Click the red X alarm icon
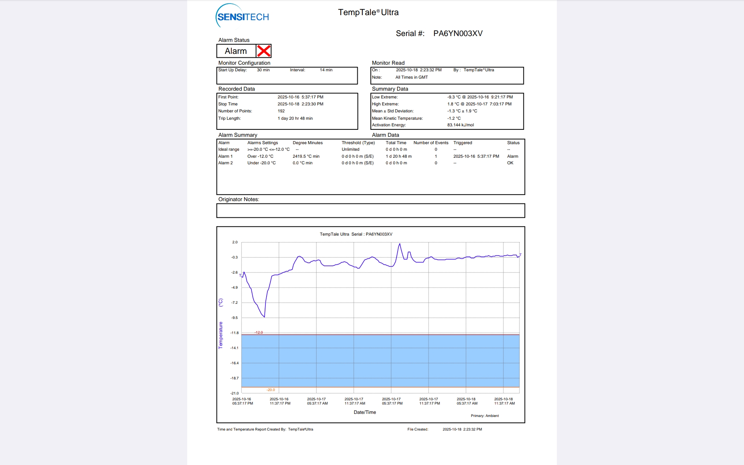 pyautogui.click(x=263, y=51)
